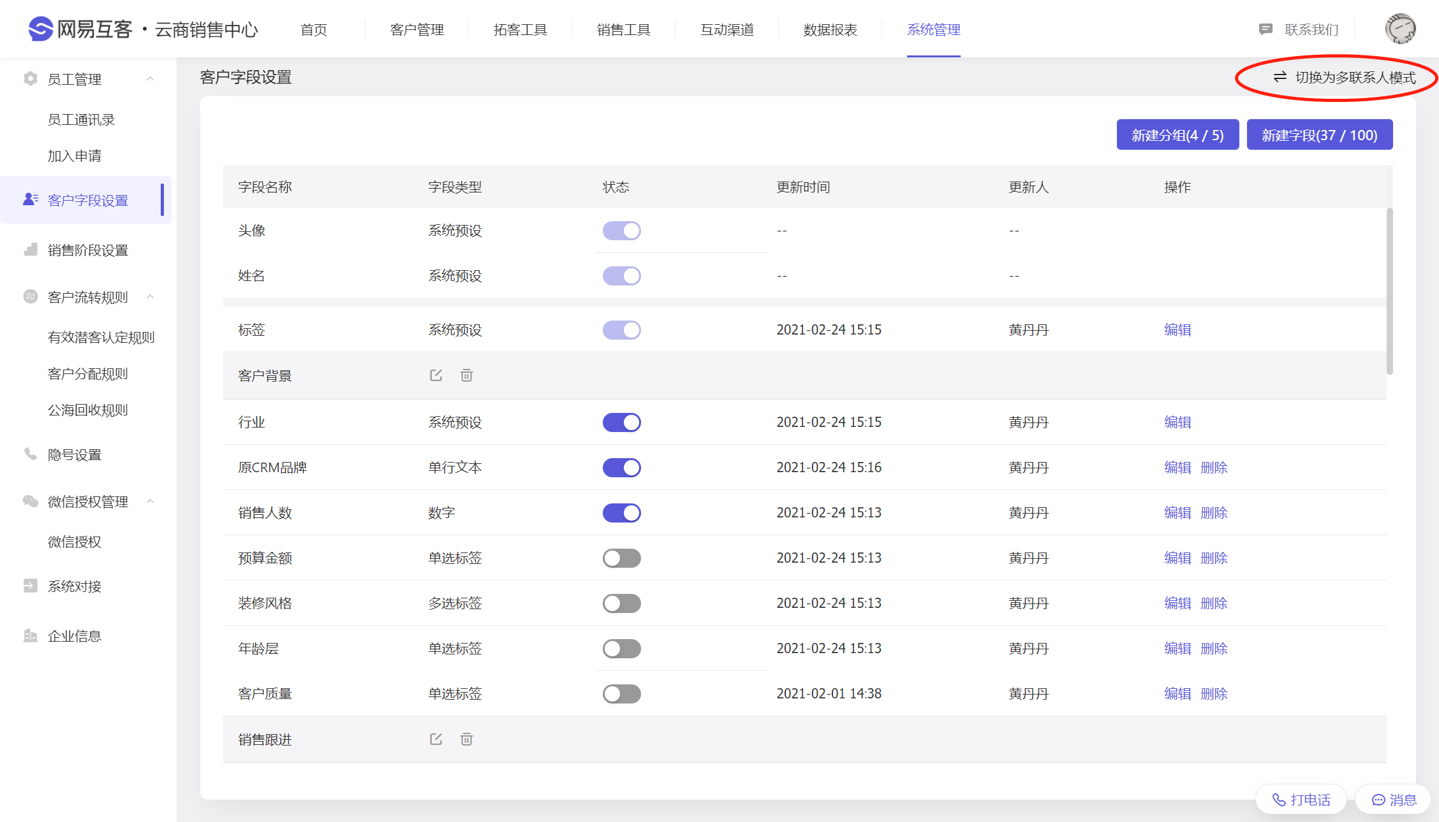Click 编辑 link for 装修风格 row
The height and width of the screenshot is (822, 1439).
(x=1177, y=603)
